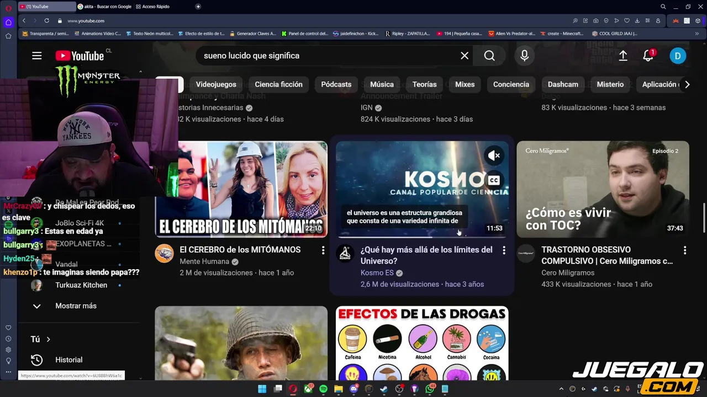Play El CEREBRO de los MITÓMANOS thumbnail
707x397 pixels.
pyautogui.click(x=241, y=190)
